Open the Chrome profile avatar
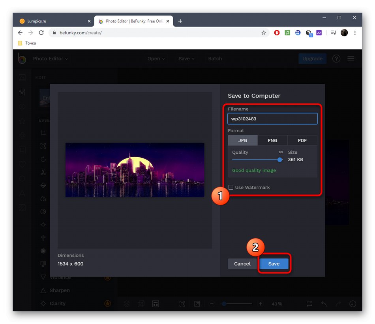The width and height of the screenshot is (375, 324). 344,33
